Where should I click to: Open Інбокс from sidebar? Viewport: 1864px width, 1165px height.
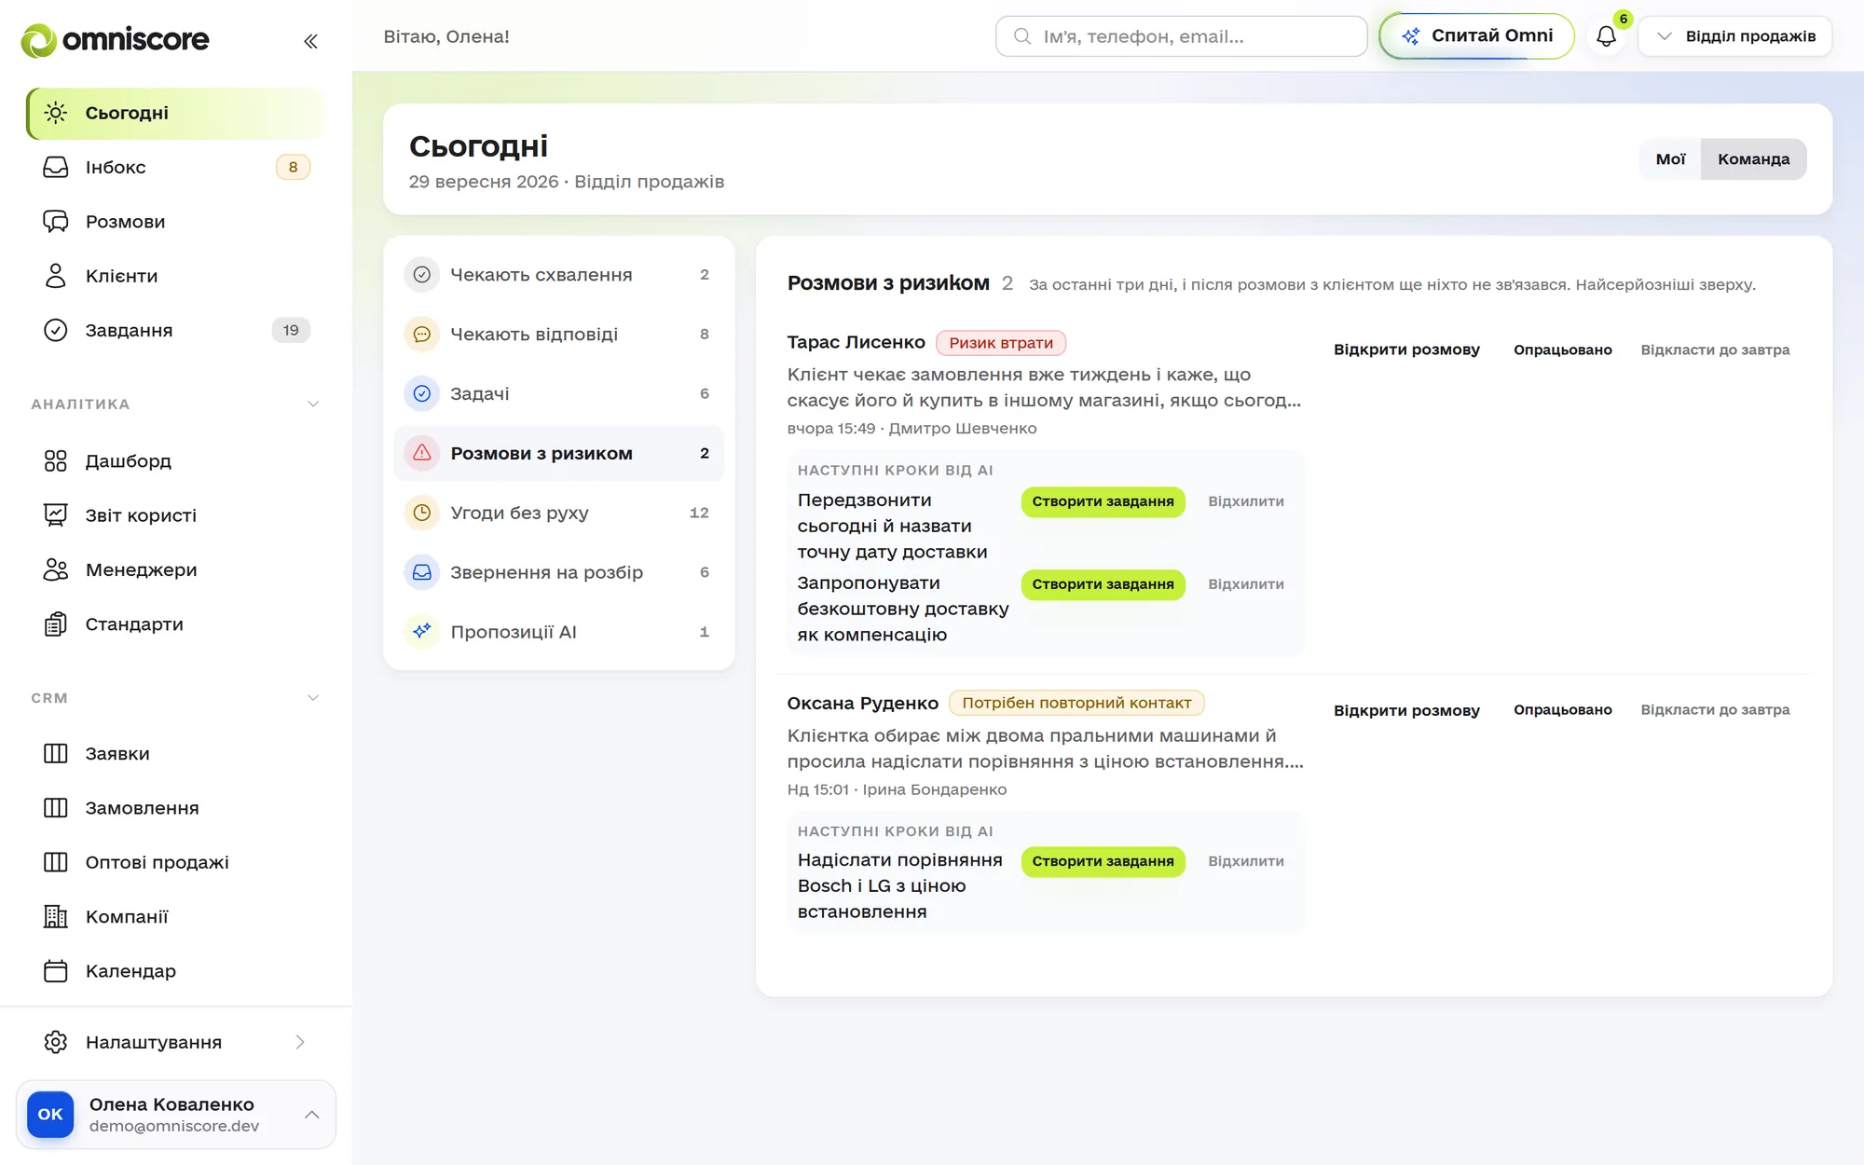(176, 167)
